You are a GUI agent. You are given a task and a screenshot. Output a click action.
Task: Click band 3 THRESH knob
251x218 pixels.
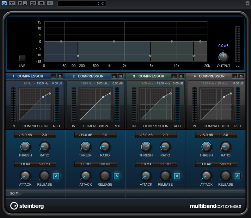[146, 147]
